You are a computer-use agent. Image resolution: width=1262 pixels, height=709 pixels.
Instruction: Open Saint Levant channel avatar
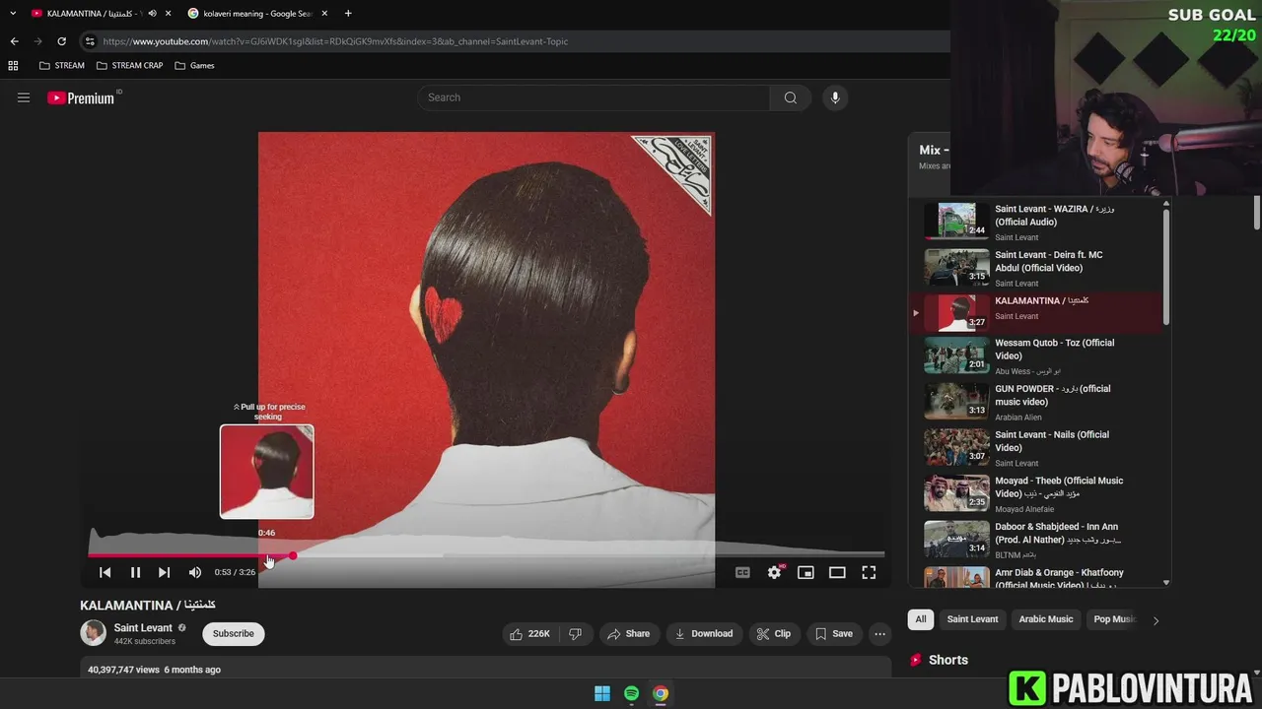(x=93, y=632)
